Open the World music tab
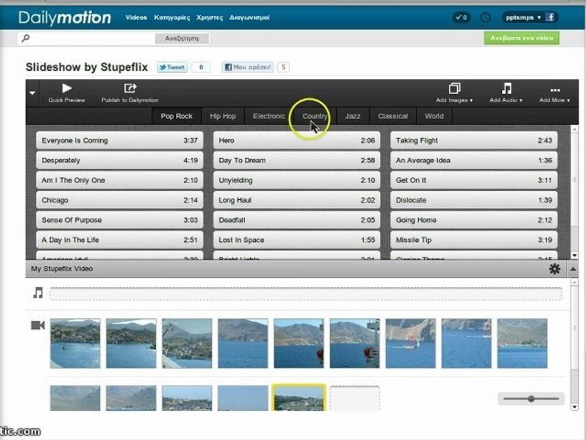Screen dimensions: 586x440 tap(434, 116)
